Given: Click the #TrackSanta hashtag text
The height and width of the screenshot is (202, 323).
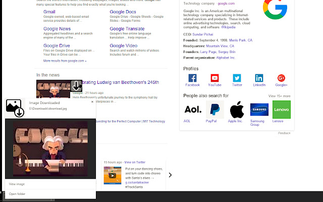Looking at the screenshot, I should pos(134,187).
